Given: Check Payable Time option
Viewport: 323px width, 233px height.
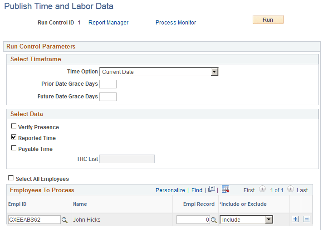Looking at the screenshot, I should point(14,148).
